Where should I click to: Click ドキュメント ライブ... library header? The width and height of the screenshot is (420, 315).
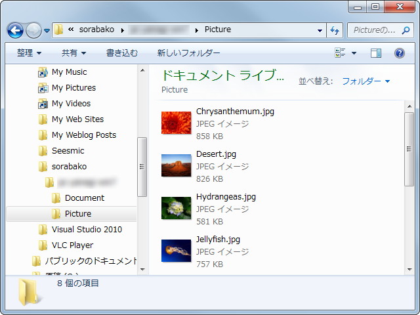tap(223, 75)
